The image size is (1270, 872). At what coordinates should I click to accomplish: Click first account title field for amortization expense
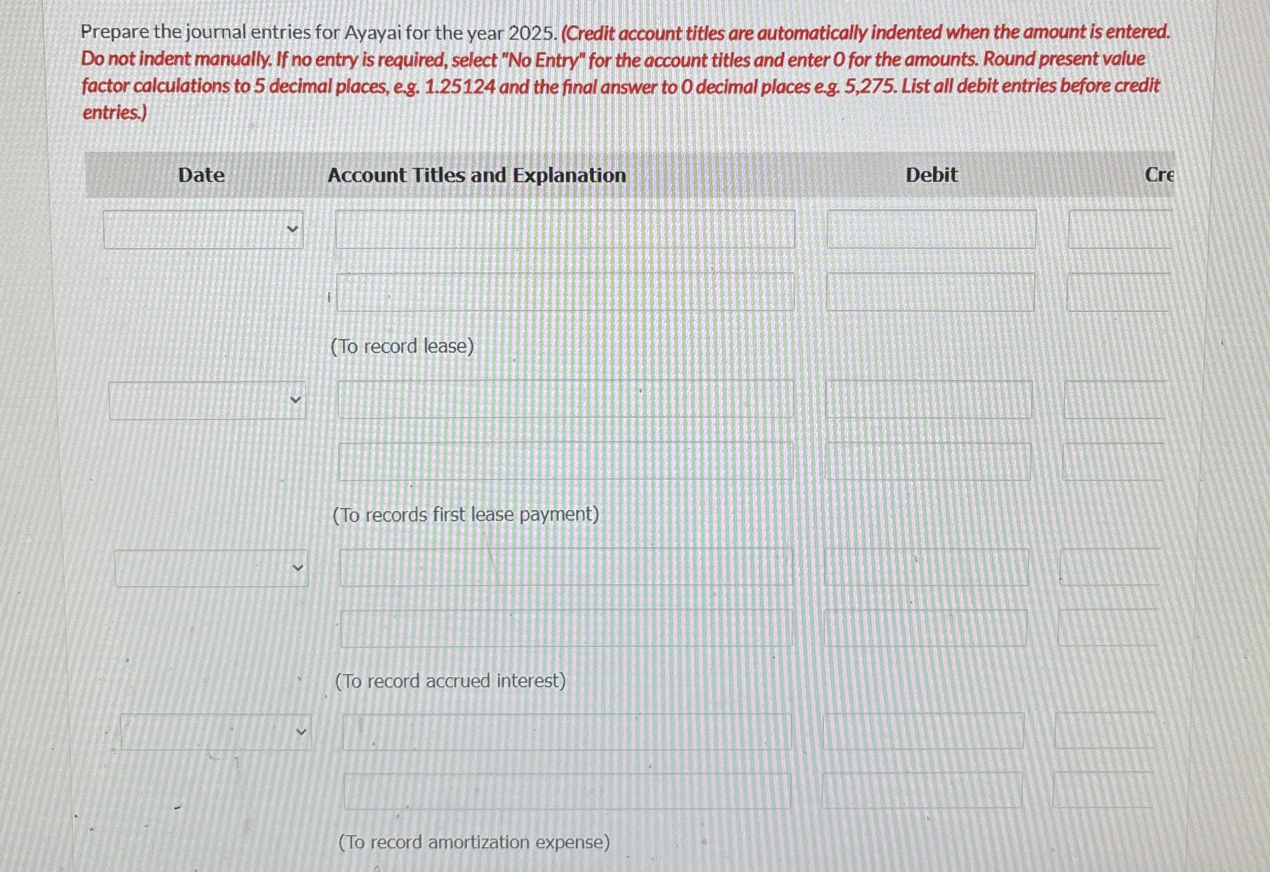click(x=566, y=732)
